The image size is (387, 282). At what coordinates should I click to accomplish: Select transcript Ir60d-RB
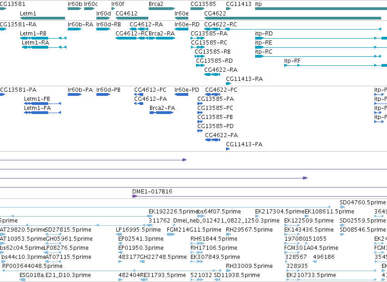tap(109, 24)
